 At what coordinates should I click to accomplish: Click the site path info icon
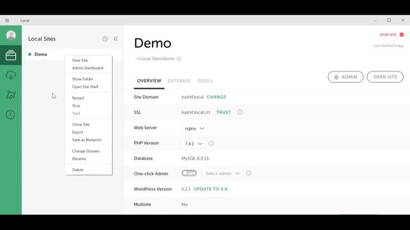pyautogui.click(x=179, y=59)
